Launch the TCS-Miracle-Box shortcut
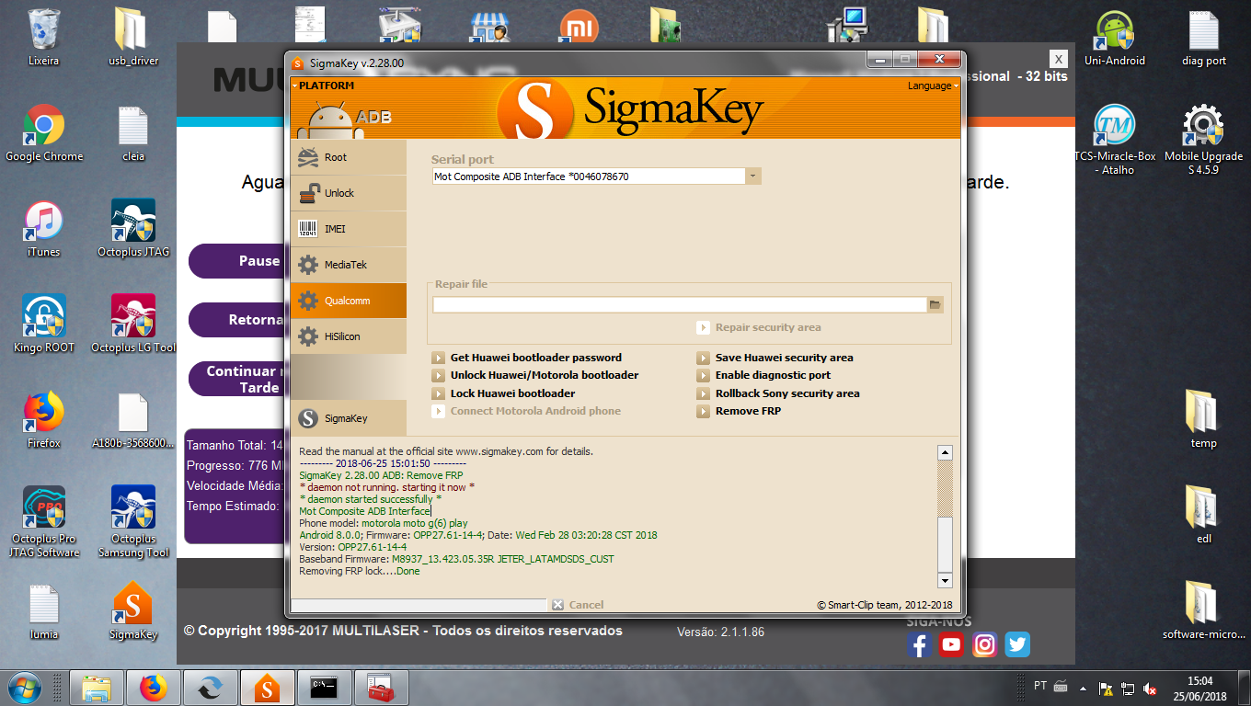The width and height of the screenshot is (1251, 706). [x=1115, y=140]
